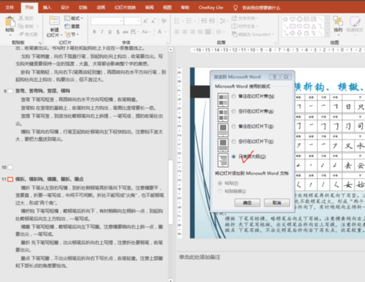The width and height of the screenshot is (365, 282).
Task: Click the Arrange (排列) icon
Action: click(338, 21)
